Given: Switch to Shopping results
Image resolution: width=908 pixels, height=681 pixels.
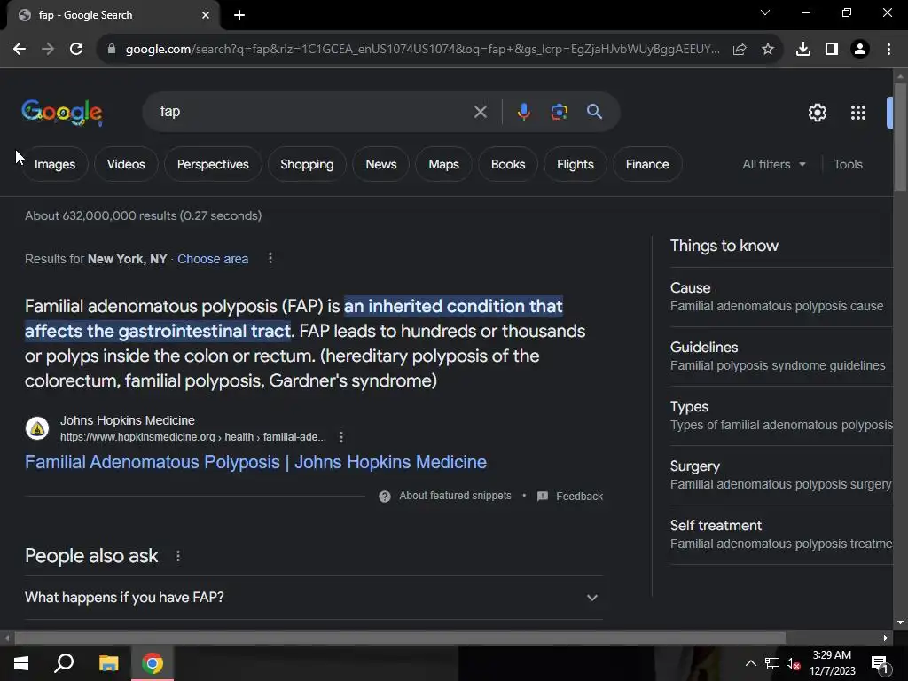Looking at the screenshot, I should [x=307, y=164].
